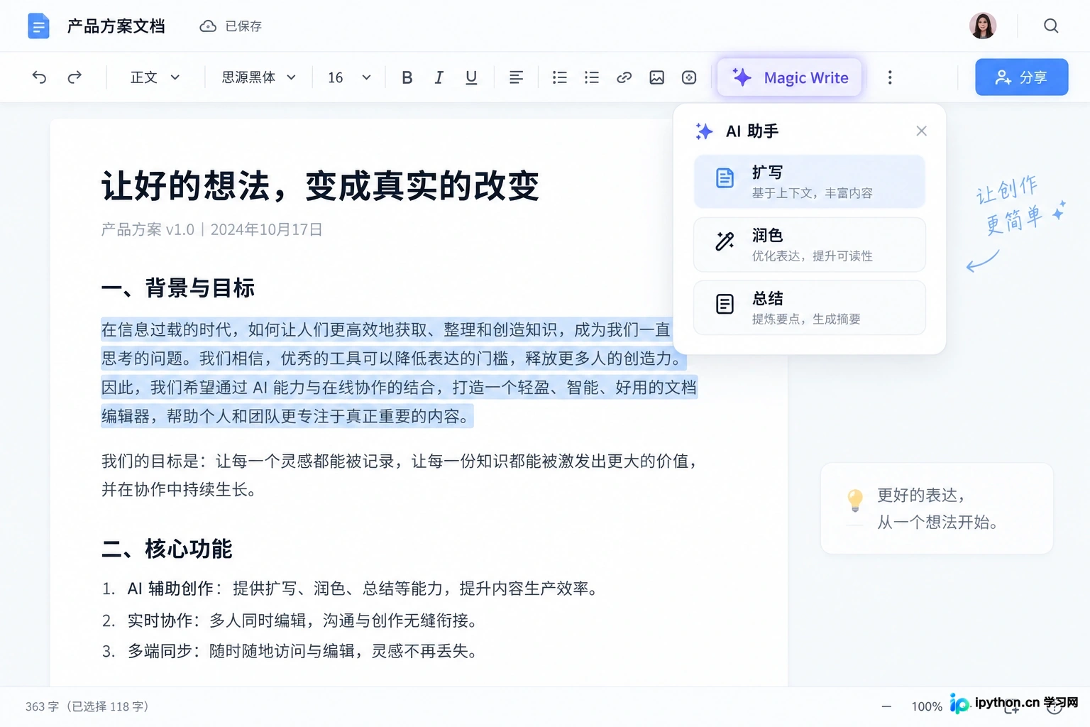Click the lightbulb tip card 更好的表达
The height and width of the screenshot is (727, 1090).
tap(937, 508)
